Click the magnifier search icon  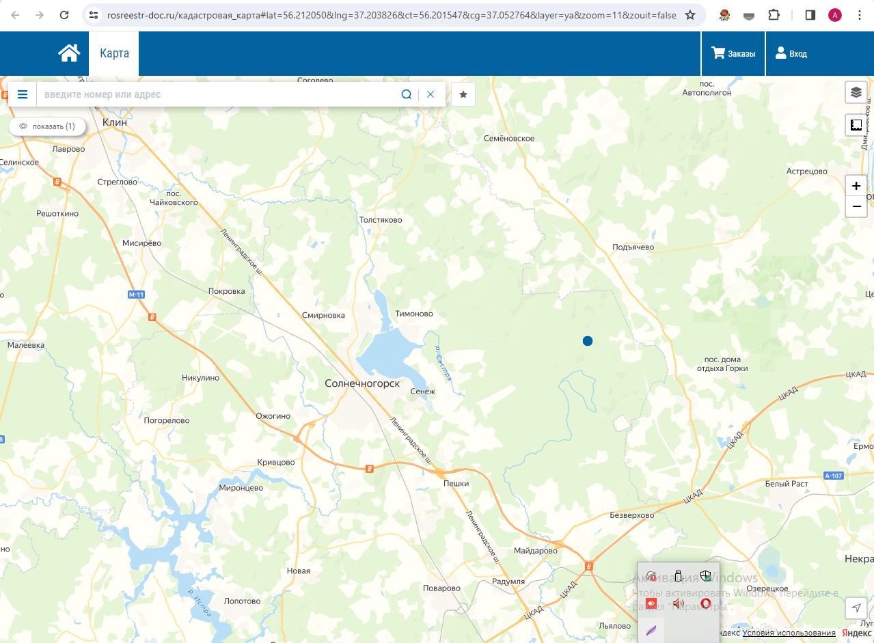[x=407, y=94]
